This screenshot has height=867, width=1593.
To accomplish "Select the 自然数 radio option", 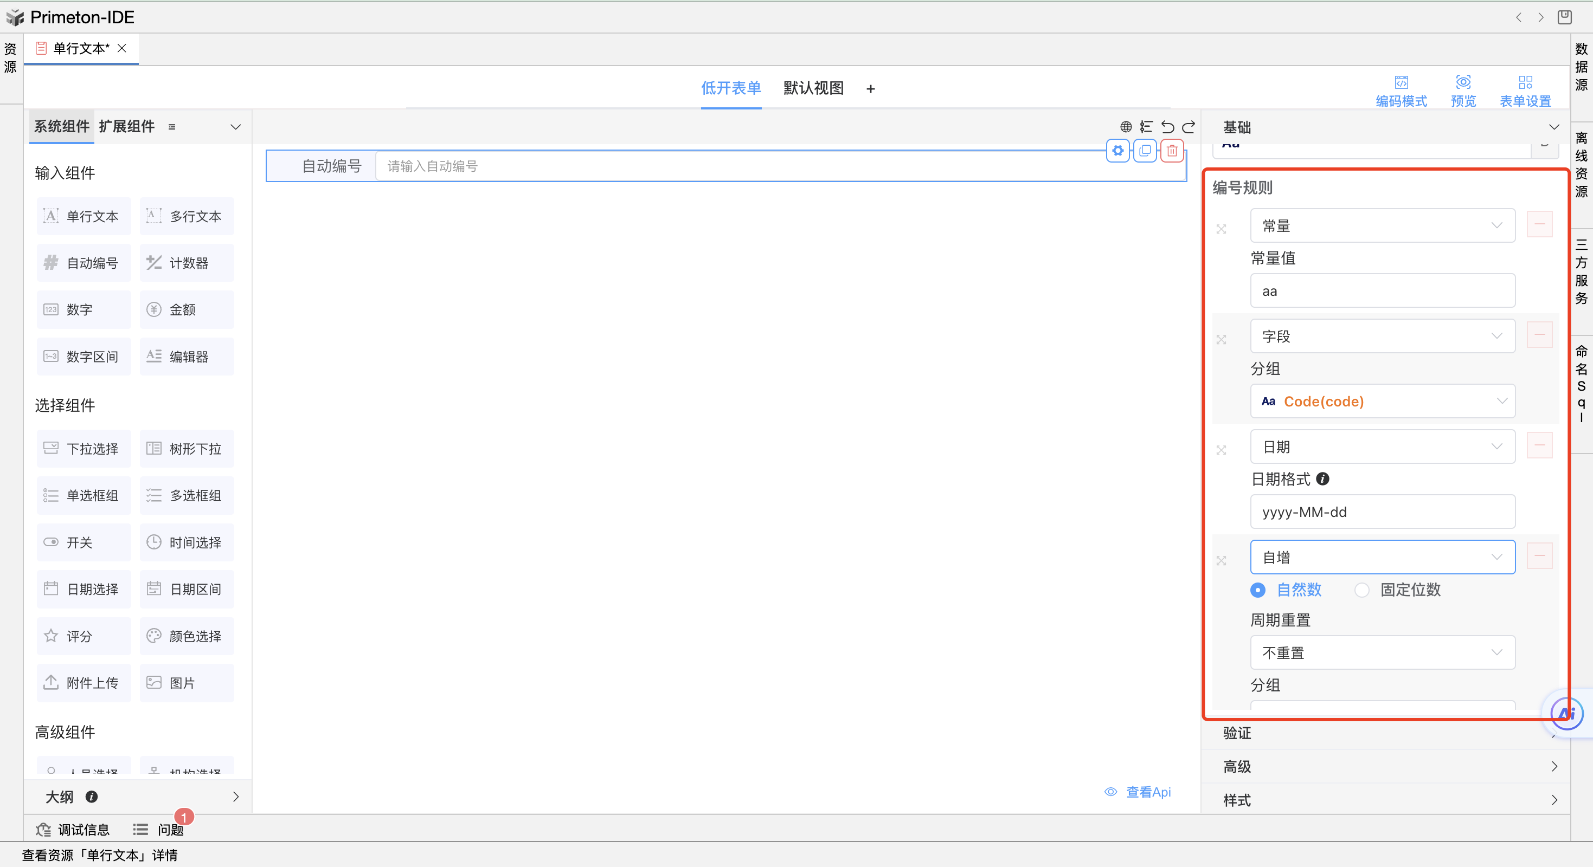I will (1258, 590).
